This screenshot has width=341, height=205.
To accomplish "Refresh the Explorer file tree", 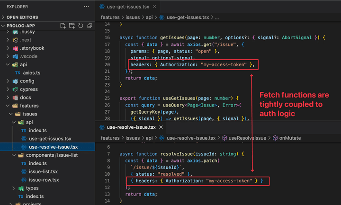I will (x=81, y=26).
